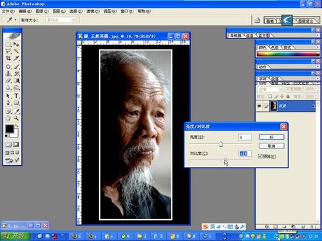
Task: Open the layer blend mode dropdown
Action: (x=270, y=89)
